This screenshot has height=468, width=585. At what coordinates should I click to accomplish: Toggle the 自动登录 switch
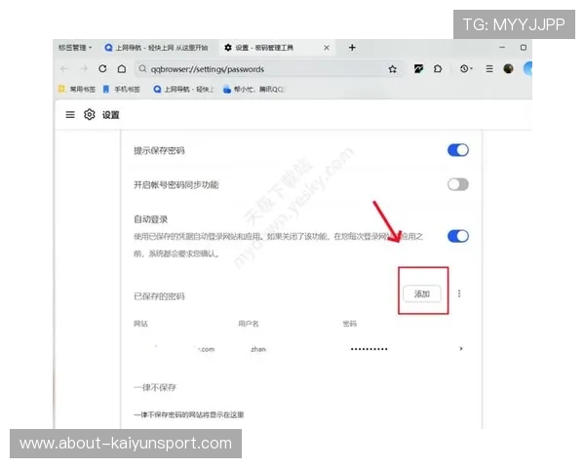tap(458, 236)
